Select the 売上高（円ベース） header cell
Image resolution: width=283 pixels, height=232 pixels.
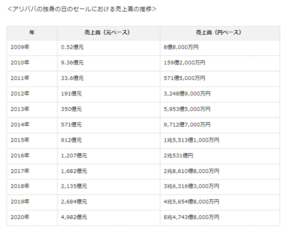pyautogui.click(x=220, y=33)
